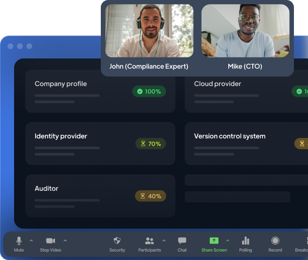Open the Company profile card
The height and width of the screenshot is (260, 308).
click(x=100, y=91)
